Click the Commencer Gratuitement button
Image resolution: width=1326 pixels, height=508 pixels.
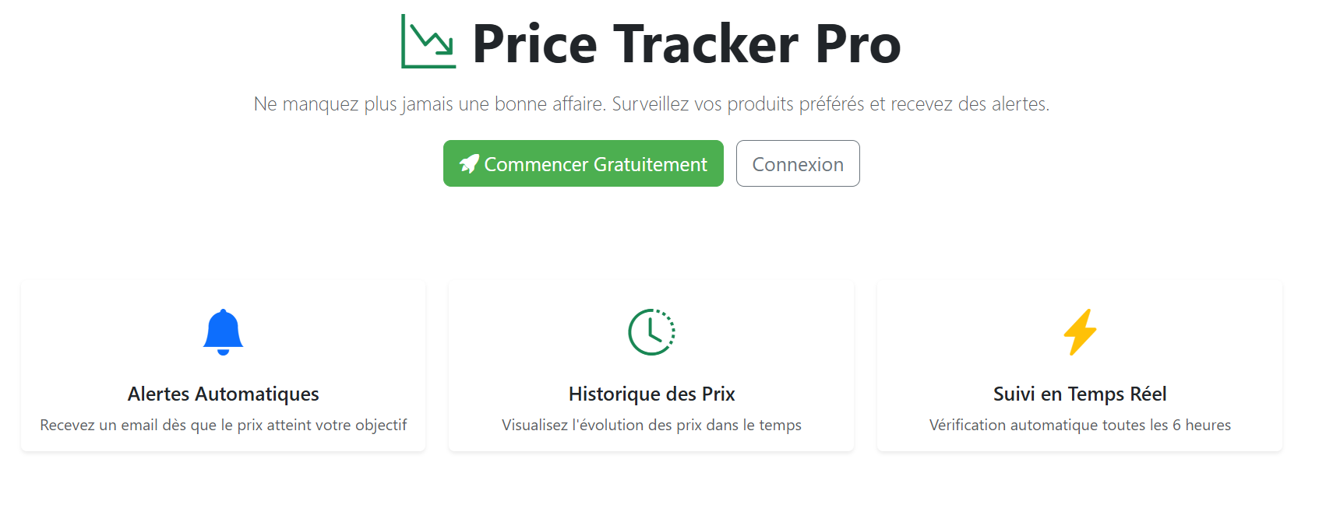pyautogui.click(x=583, y=163)
